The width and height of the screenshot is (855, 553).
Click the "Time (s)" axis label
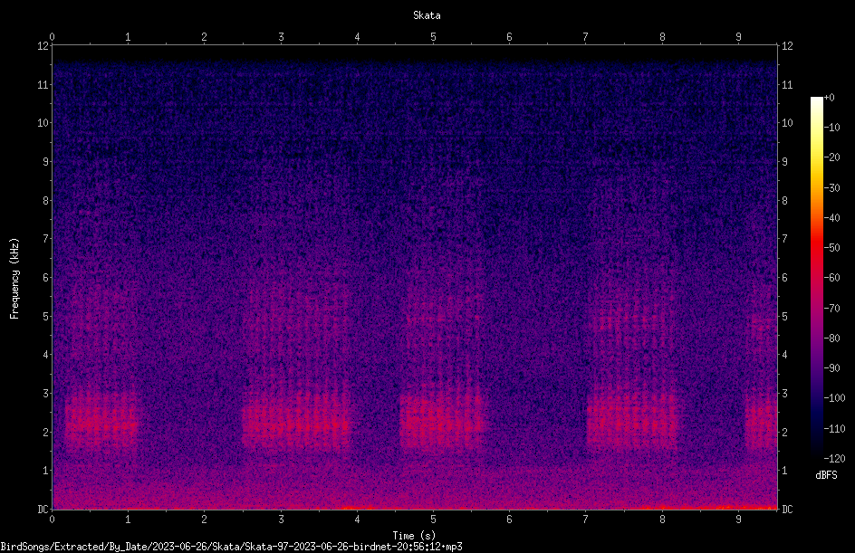tap(414, 536)
